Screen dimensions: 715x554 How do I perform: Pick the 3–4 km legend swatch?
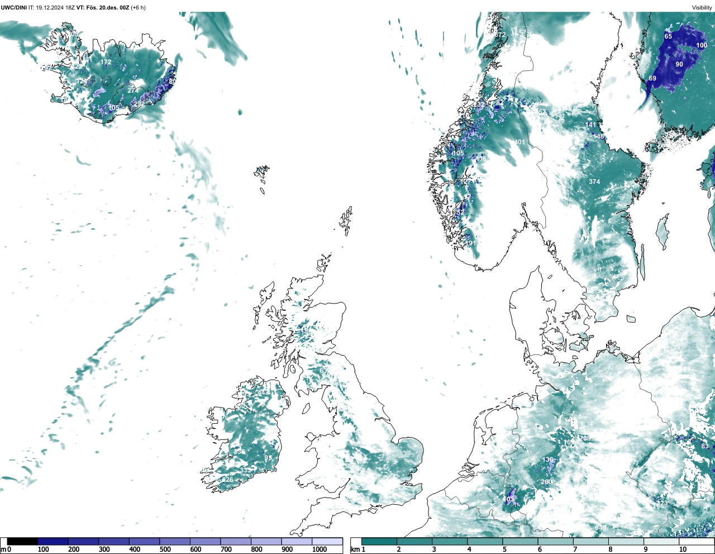450,541
